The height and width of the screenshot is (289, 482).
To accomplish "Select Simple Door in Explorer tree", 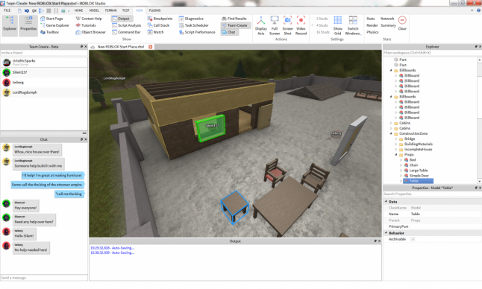I will [419, 176].
